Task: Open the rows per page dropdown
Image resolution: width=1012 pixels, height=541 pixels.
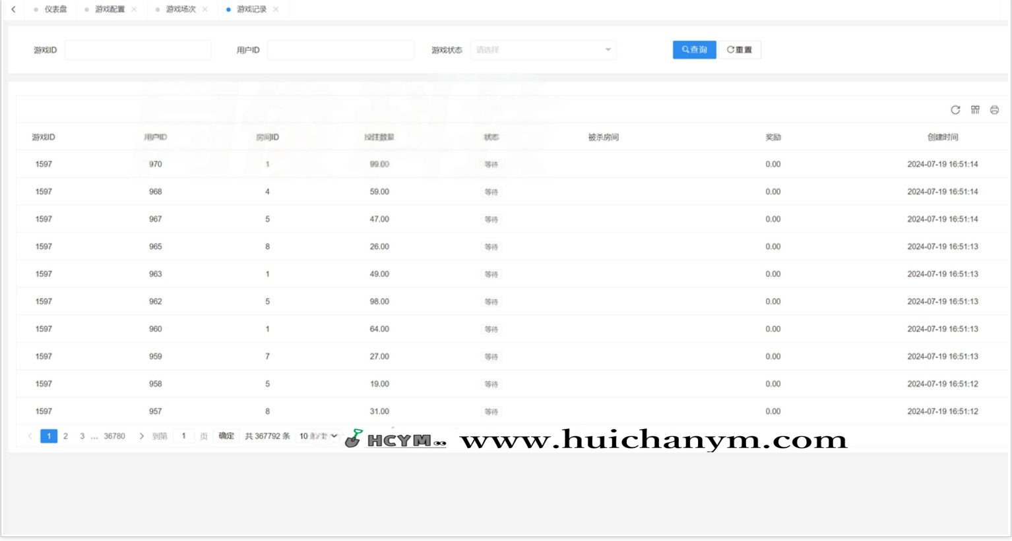Action: [318, 436]
